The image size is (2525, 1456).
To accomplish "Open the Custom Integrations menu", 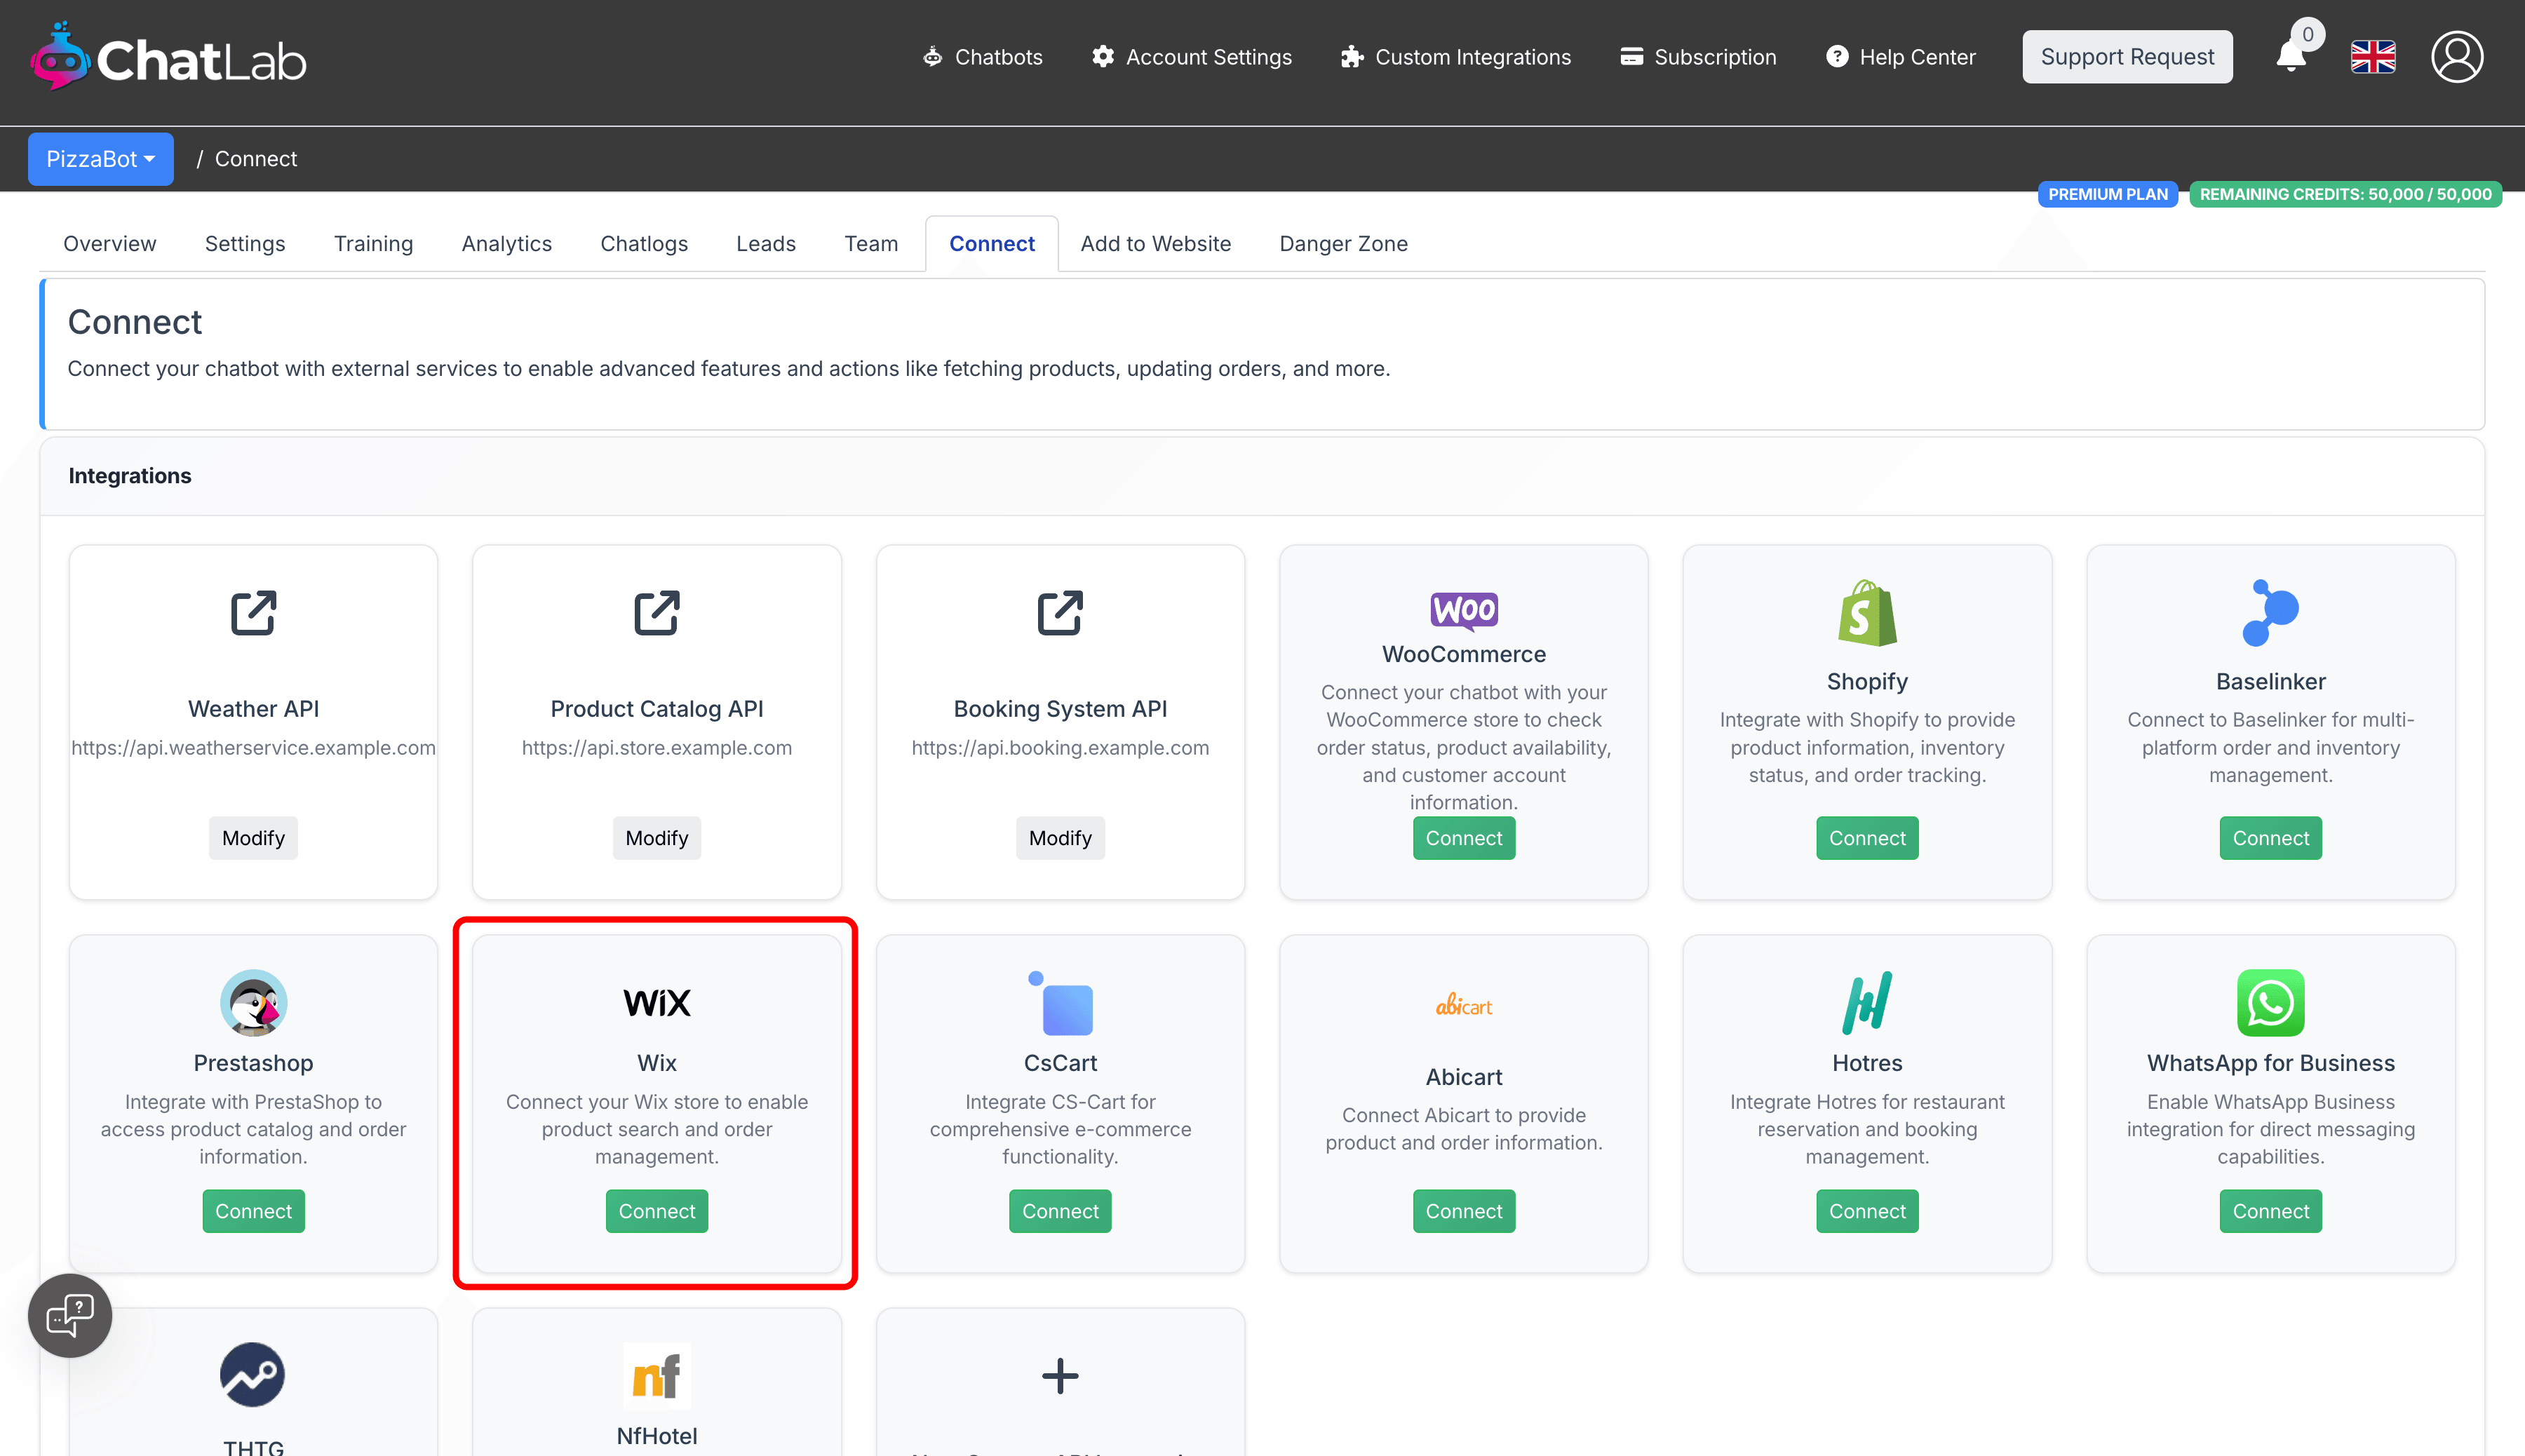I will coord(1456,57).
